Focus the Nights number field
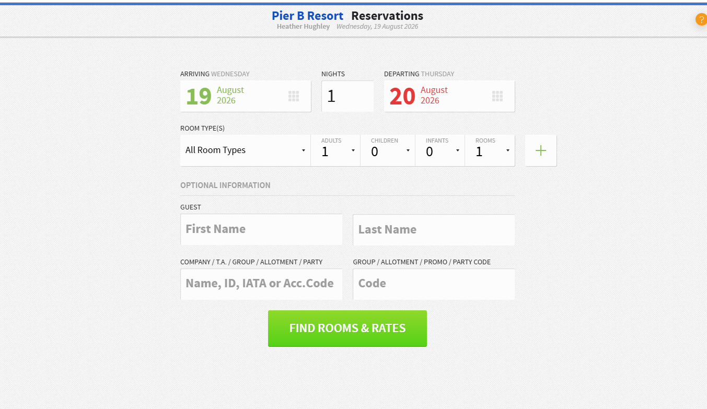 [x=347, y=96]
